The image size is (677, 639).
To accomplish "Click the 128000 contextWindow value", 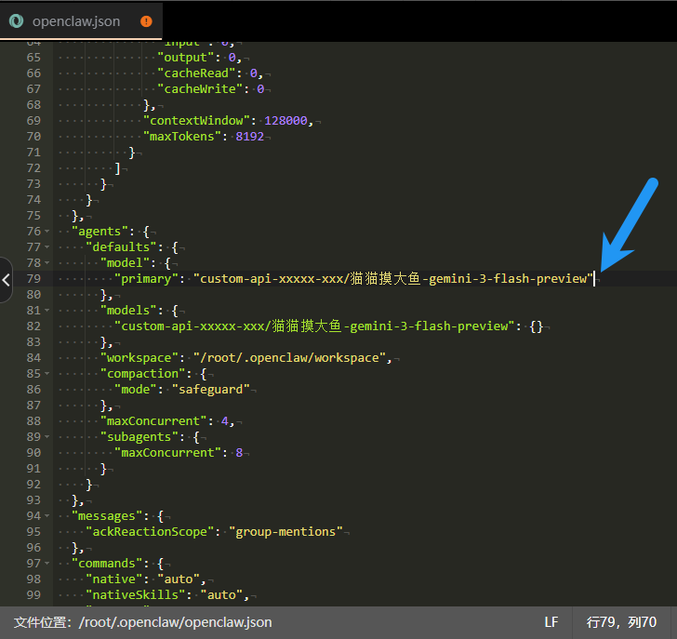I will point(285,121).
